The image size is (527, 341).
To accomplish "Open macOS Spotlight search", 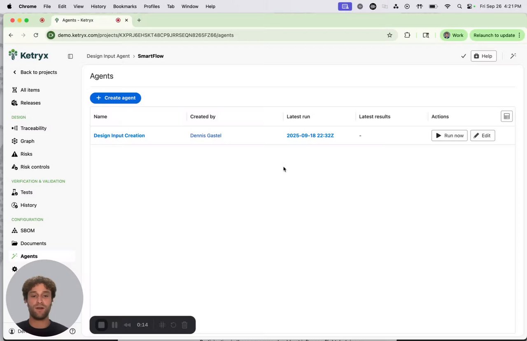I will pos(459,7).
